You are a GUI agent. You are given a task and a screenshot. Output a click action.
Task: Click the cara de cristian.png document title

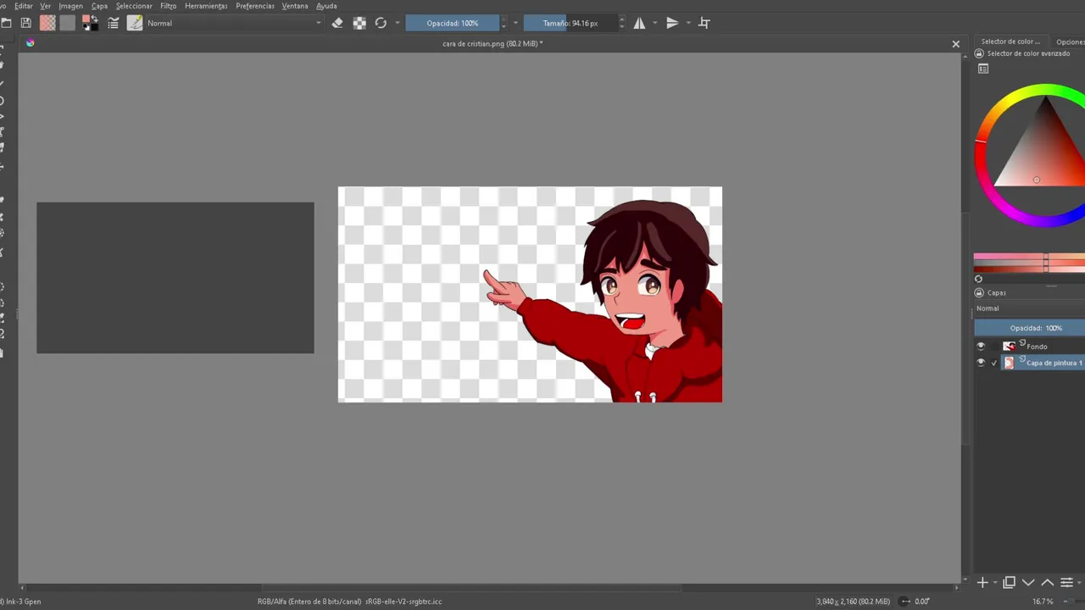[492, 44]
